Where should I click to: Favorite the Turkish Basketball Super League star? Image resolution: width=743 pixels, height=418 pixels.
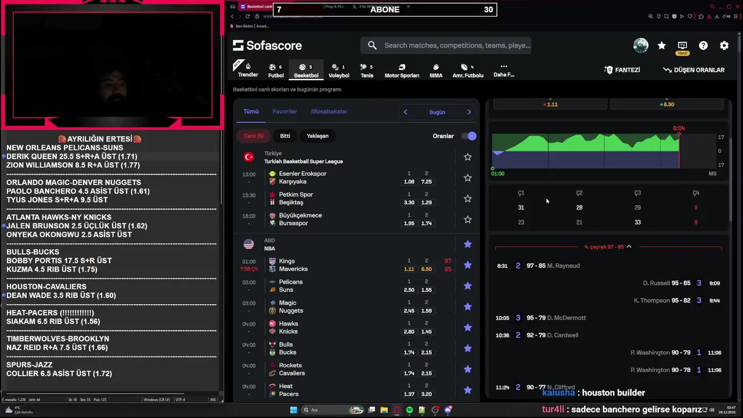(x=468, y=157)
